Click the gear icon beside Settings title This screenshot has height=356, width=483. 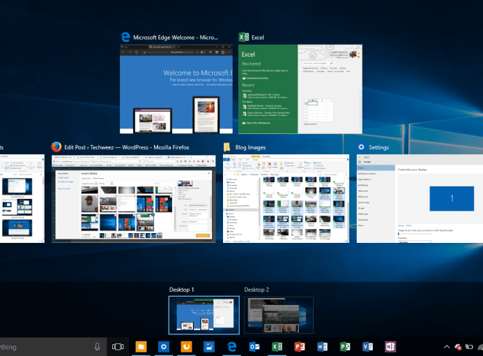(x=361, y=147)
